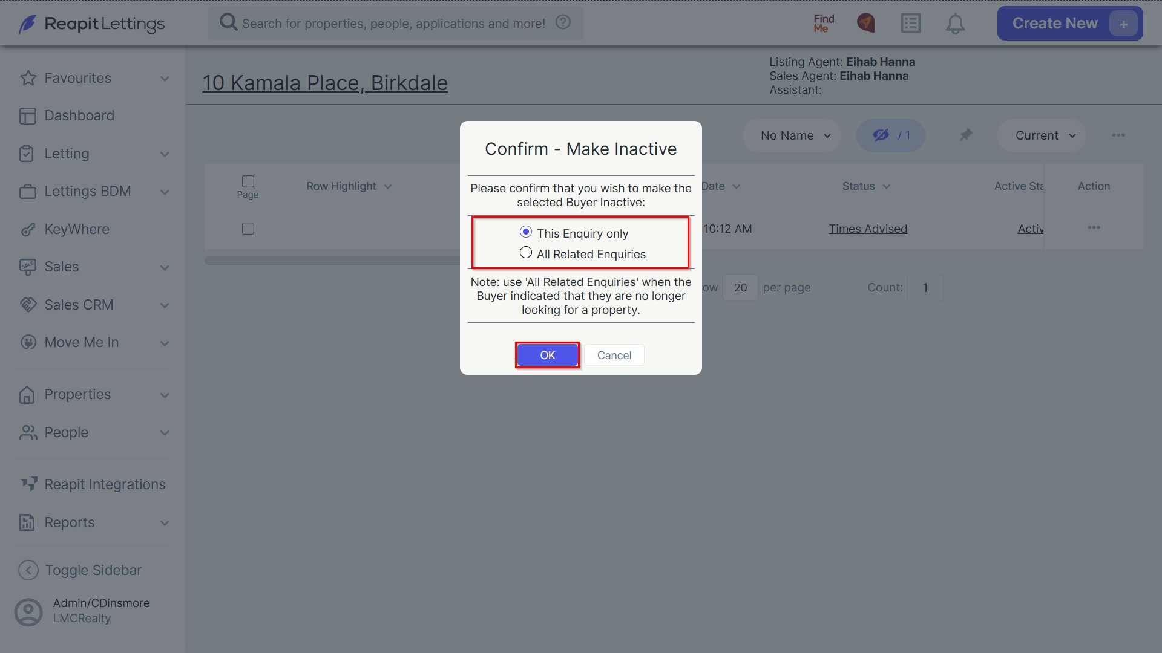Click Cancel in the confirm dialog
This screenshot has width=1162, height=653.
coord(614,355)
